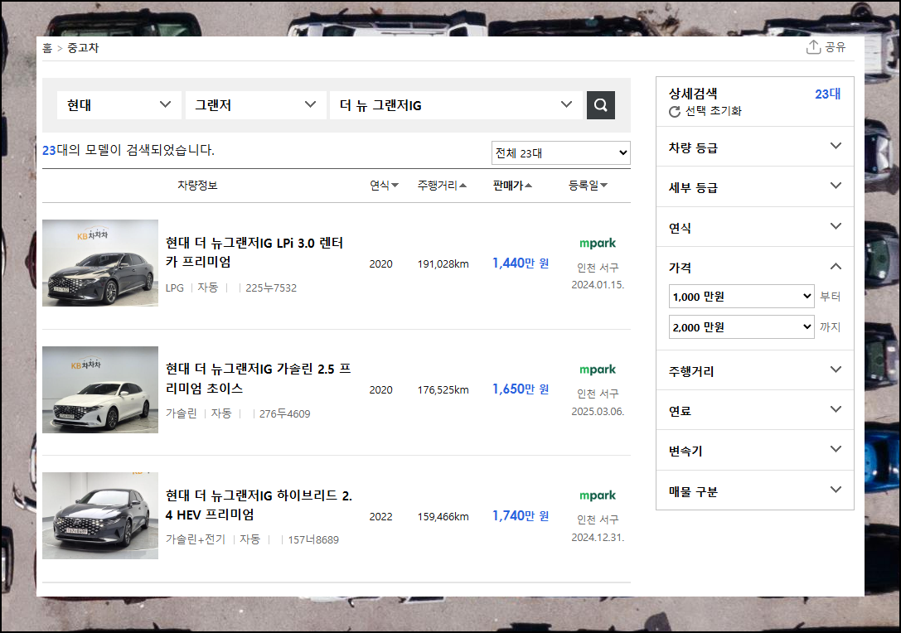Open the dark gray Grandeur LPi thumbnail

100,263
